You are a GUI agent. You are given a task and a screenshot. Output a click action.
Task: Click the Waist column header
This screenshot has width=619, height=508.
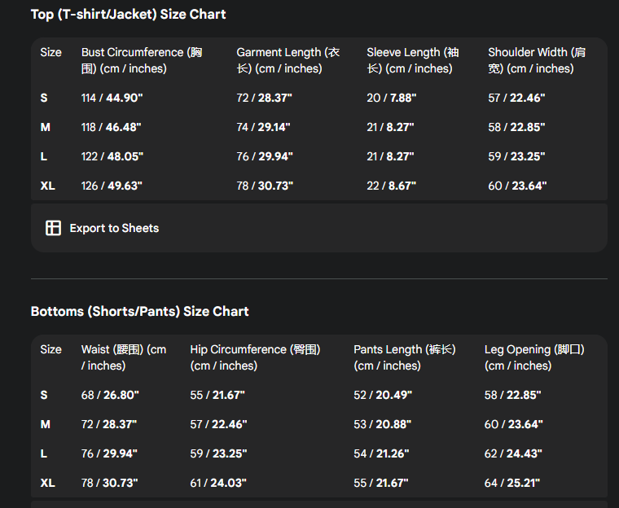click(124, 357)
